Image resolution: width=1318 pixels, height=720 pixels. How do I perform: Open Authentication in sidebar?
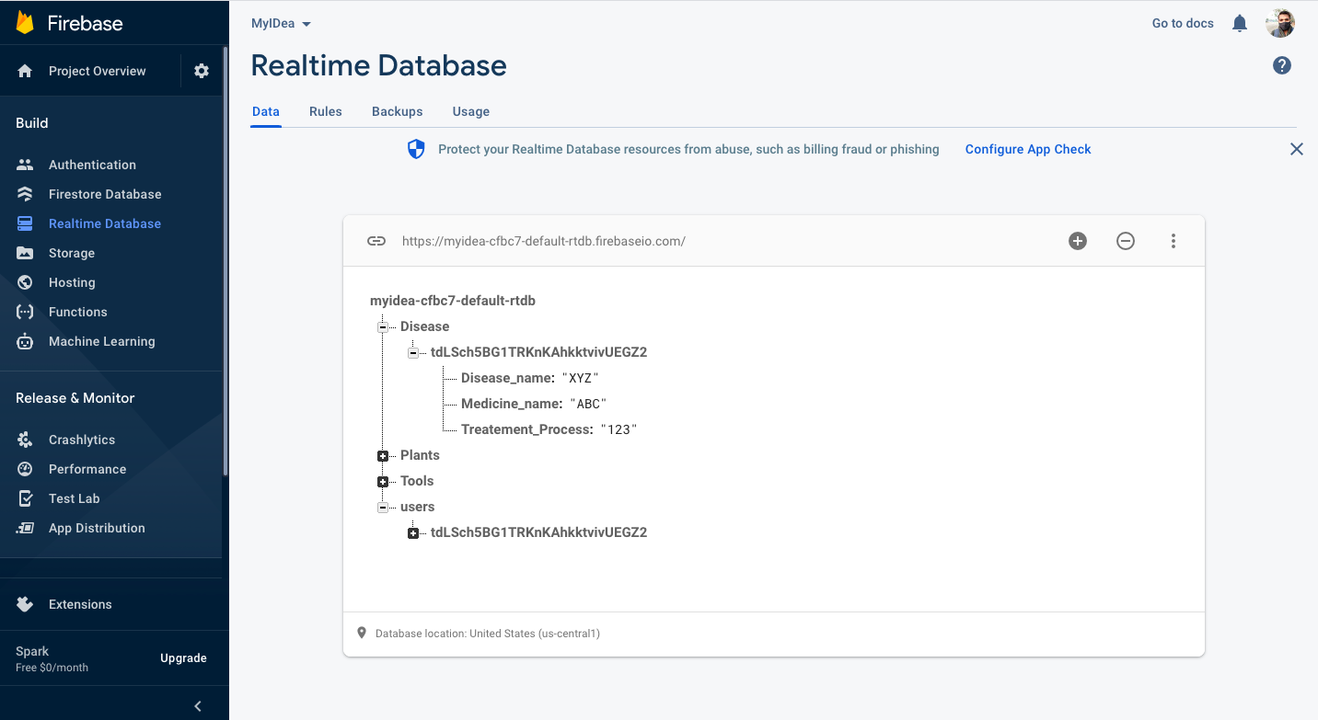tap(92, 165)
